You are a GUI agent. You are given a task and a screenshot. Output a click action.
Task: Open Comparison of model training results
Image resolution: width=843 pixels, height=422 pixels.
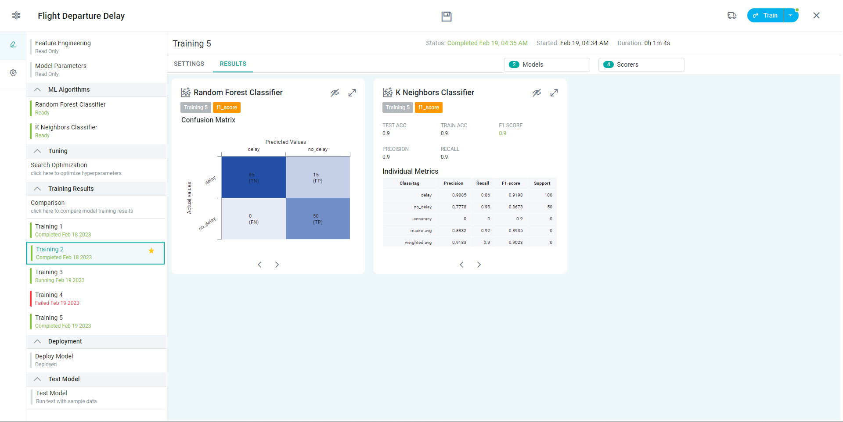click(x=82, y=207)
